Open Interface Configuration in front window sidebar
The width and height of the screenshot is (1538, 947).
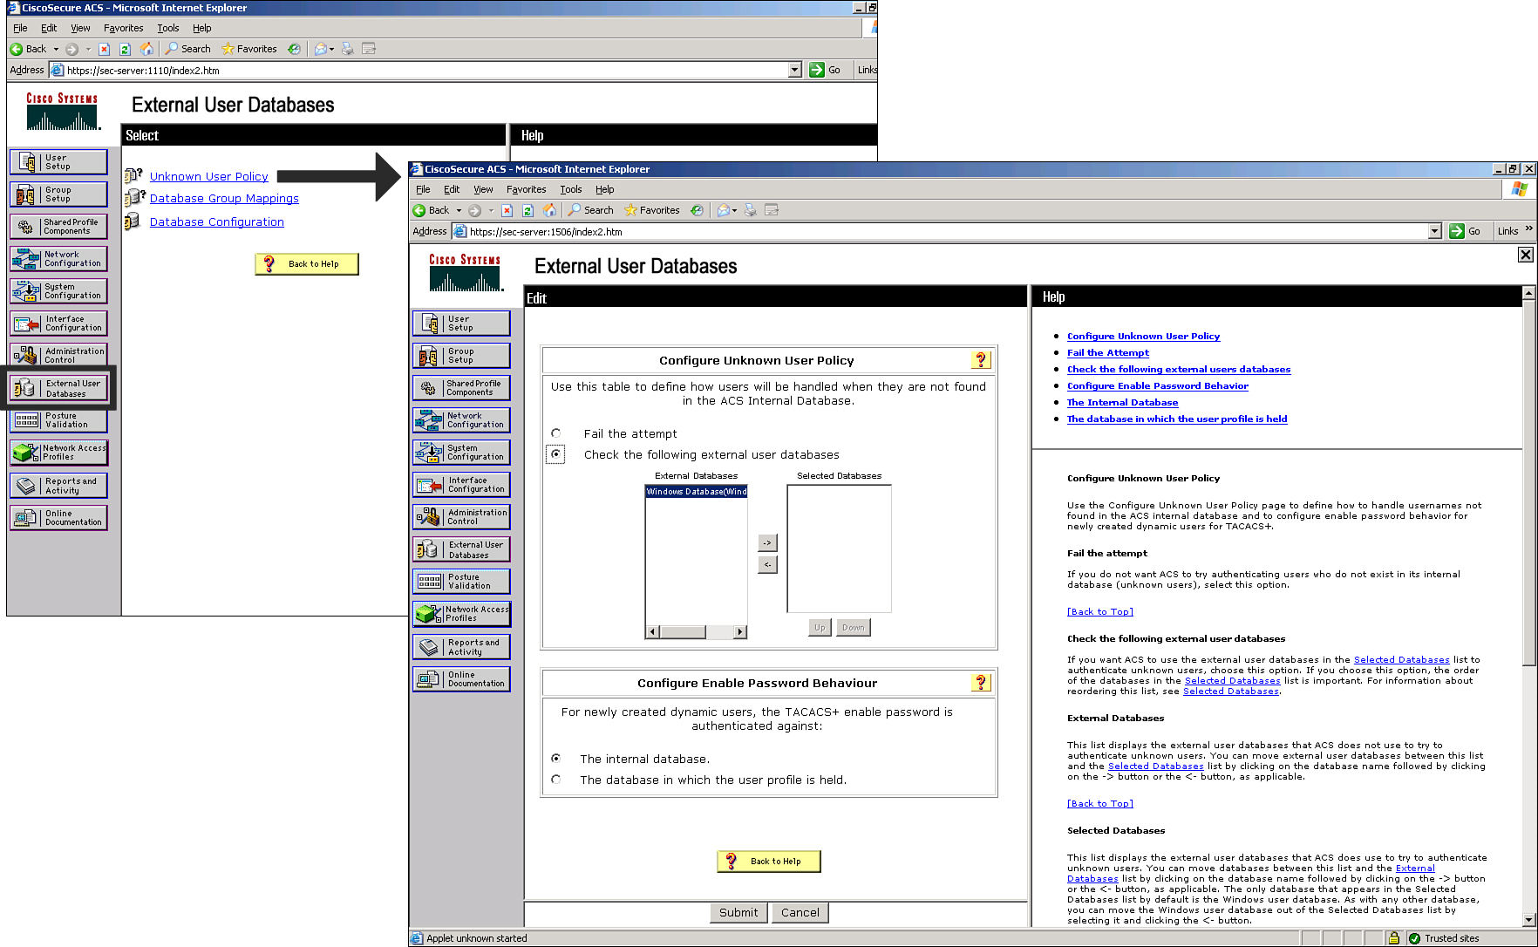[461, 485]
